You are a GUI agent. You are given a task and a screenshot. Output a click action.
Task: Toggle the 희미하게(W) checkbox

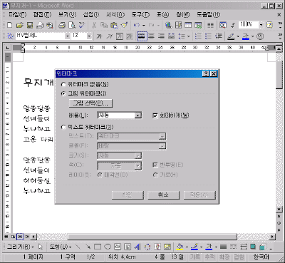(x=155, y=115)
